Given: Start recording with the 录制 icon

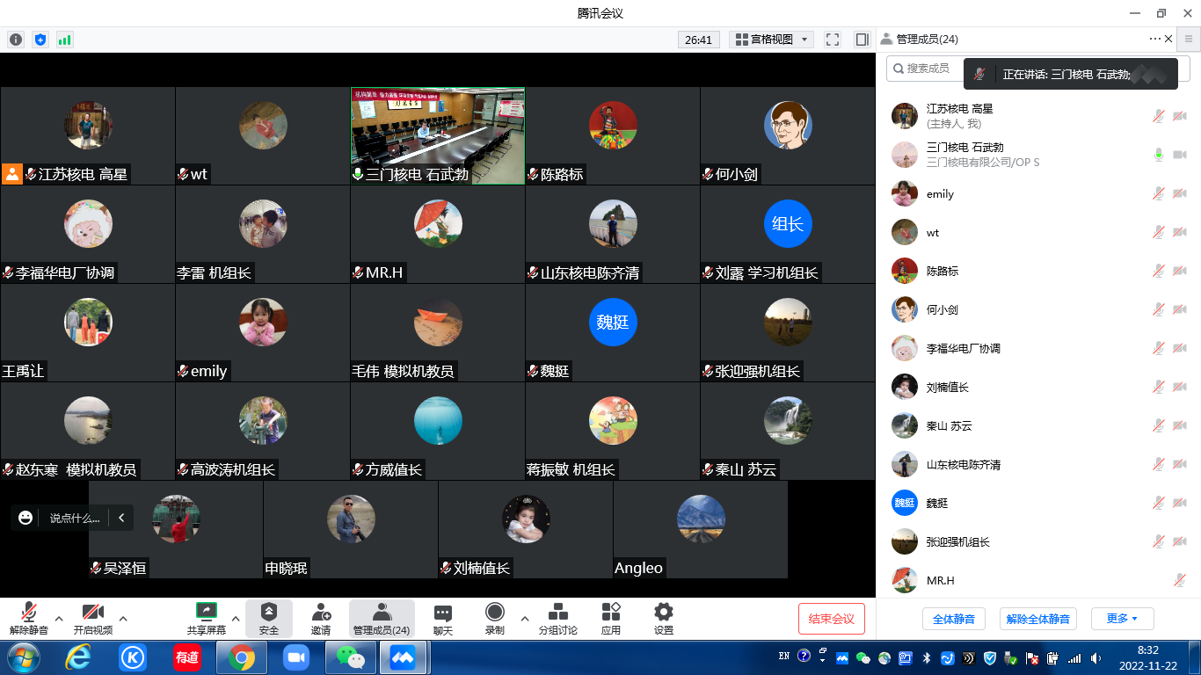Looking at the screenshot, I should (495, 612).
